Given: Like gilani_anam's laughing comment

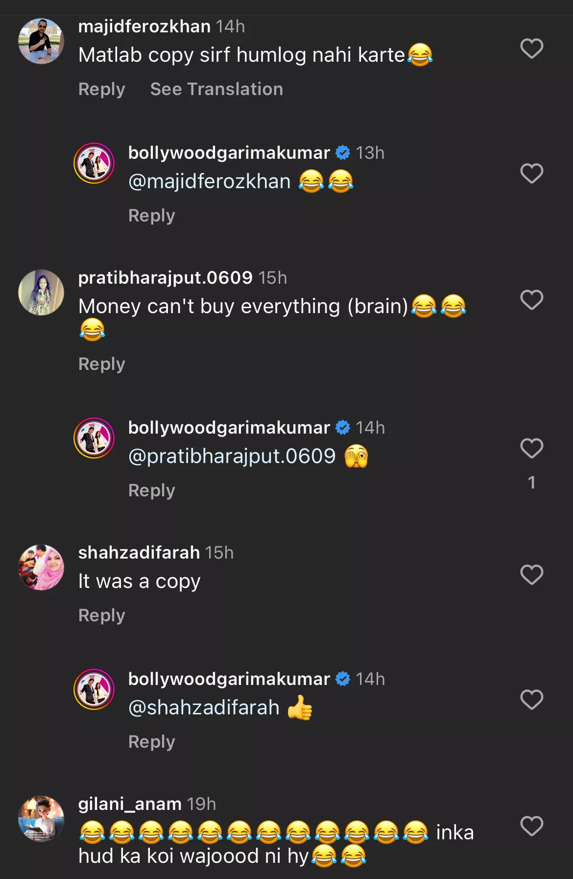Looking at the screenshot, I should pyautogui.click(x=531, y=826).
